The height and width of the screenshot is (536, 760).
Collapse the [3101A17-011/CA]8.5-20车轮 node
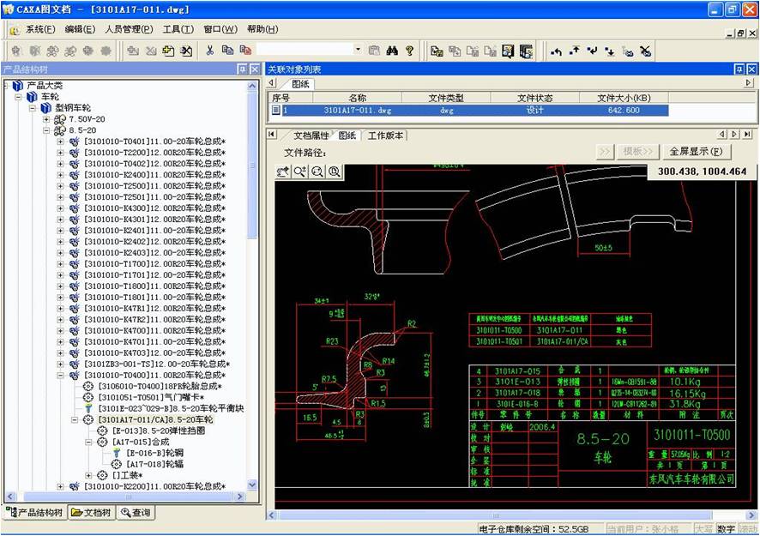pyautogui.click(x=75, y=419)
